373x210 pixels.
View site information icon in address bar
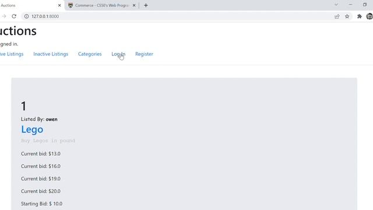26,16
